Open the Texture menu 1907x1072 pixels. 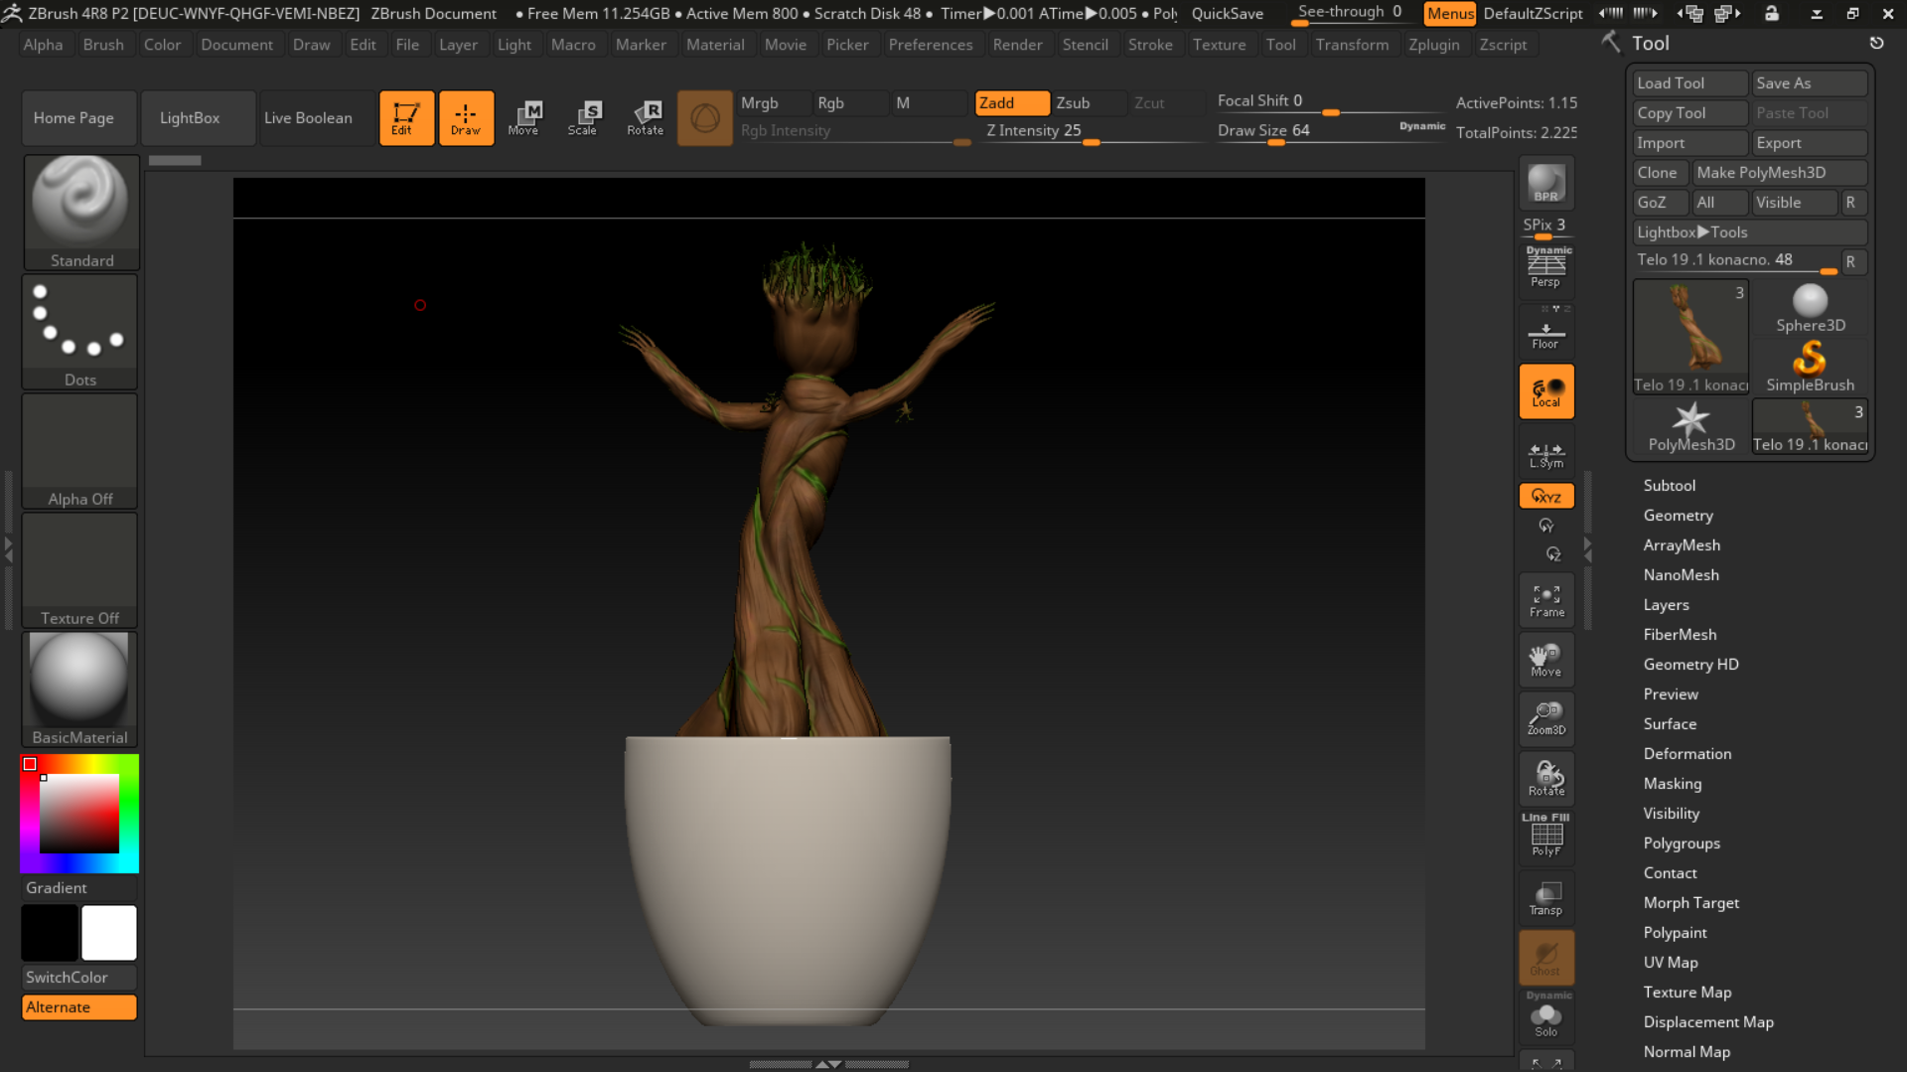1219,45
